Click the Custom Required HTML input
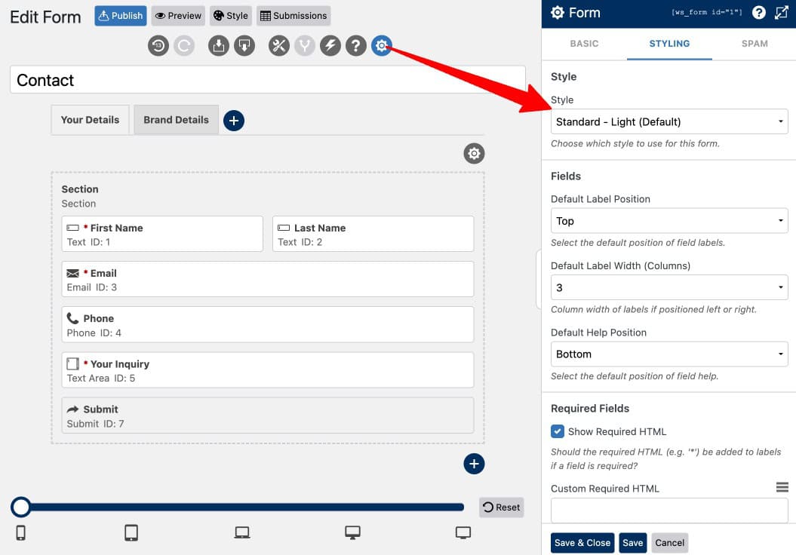 669,511
